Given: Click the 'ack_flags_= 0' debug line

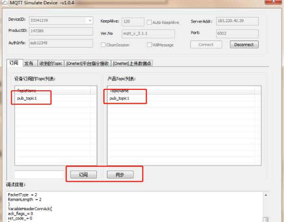Looking at the screenshot, I should (20, 213).
